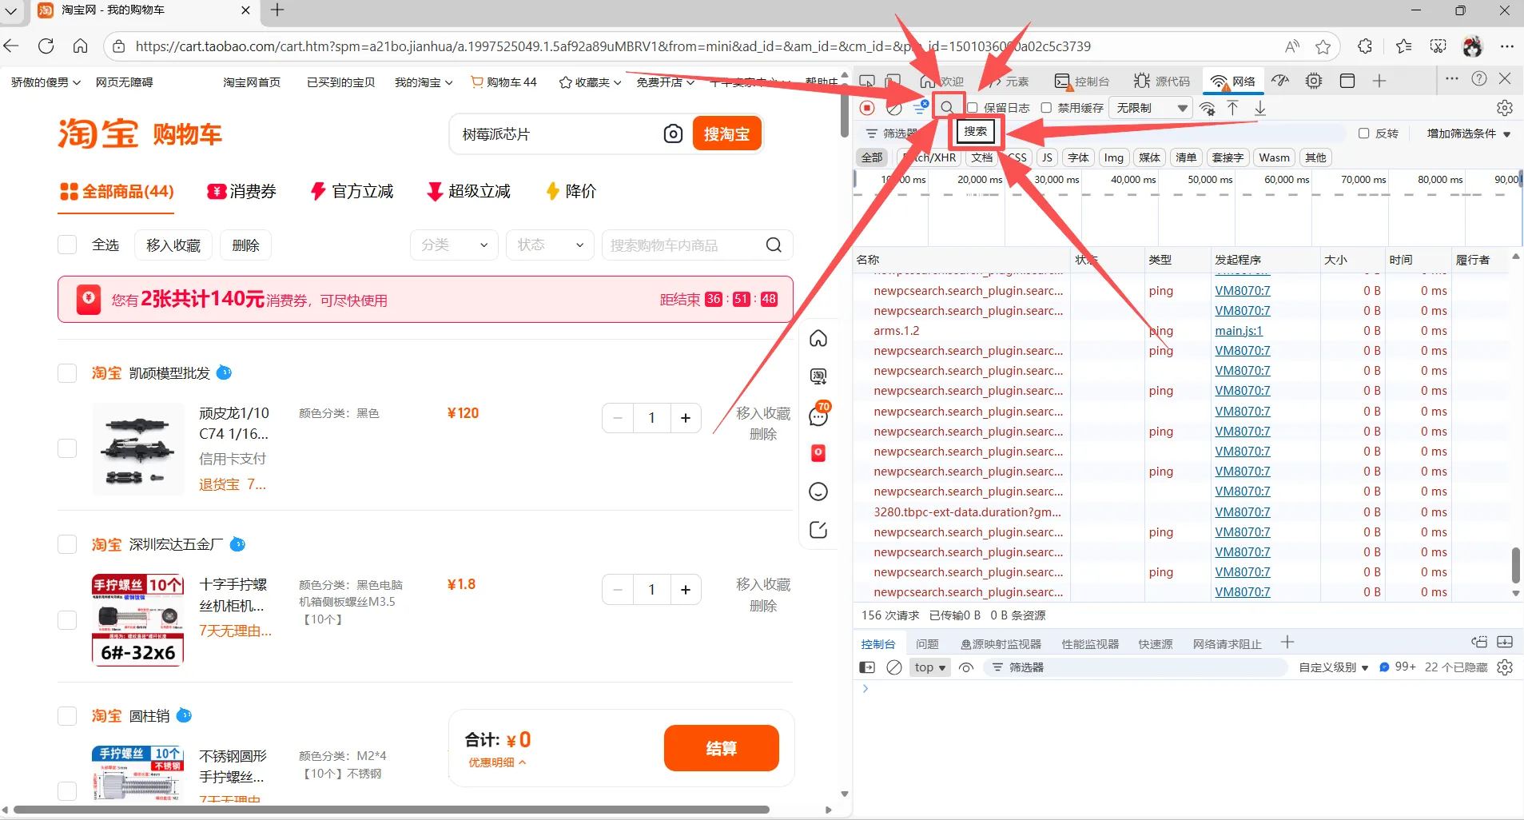The image size is (1524, 820).
Task: Select the 超级立减 cart tab
Action: tap(469, 191)
